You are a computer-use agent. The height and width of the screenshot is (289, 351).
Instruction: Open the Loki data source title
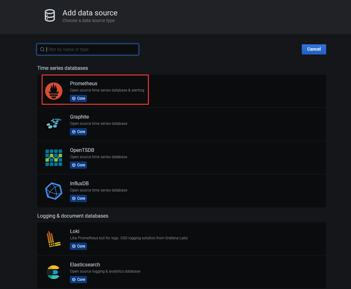[75, 231]
